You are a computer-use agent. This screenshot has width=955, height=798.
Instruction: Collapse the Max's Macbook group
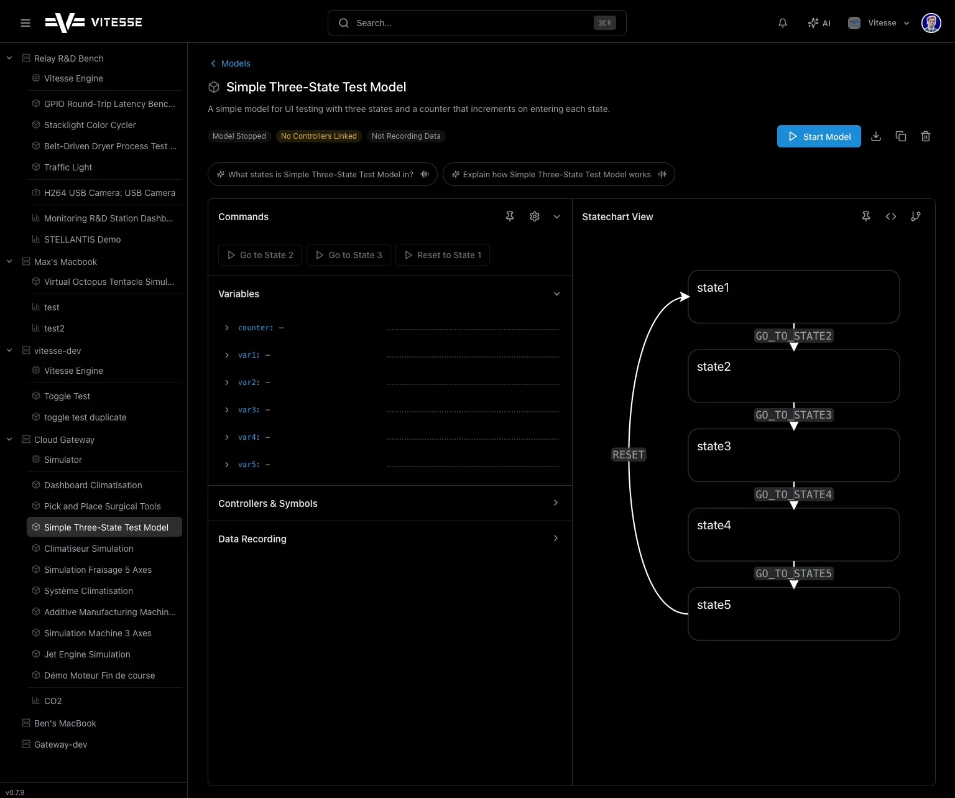[x=9, y=261]
